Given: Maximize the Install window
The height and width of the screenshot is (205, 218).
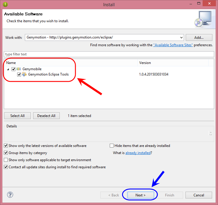Looking at the screenshot, I should (199, 4).
